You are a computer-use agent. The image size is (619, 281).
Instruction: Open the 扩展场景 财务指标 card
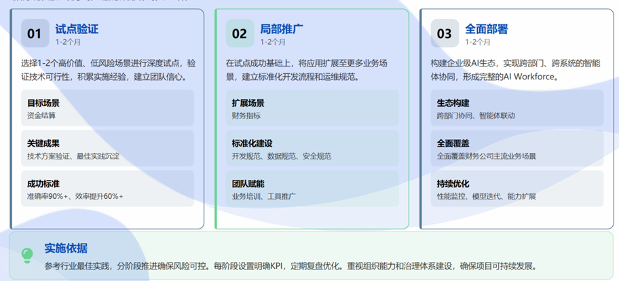coord(312,108)
